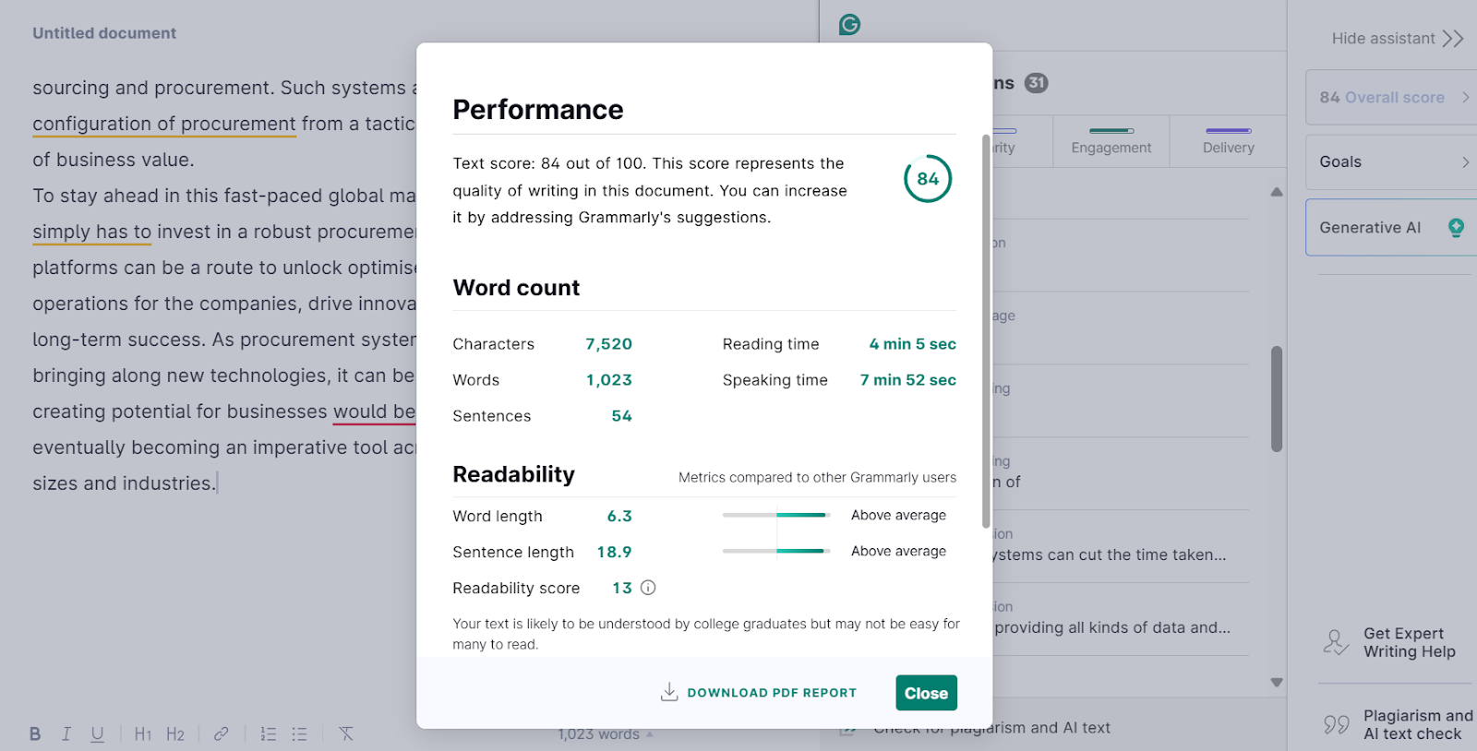Click the Sentence length value 18.9

click(614, 552)
